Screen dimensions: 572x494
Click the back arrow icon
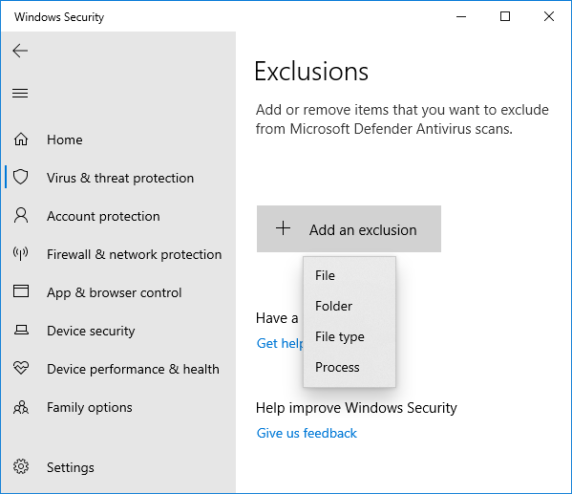tap(20, 51)
